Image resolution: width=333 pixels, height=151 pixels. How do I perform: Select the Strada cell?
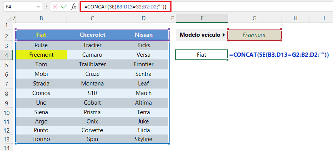click(x=42, y=84)
